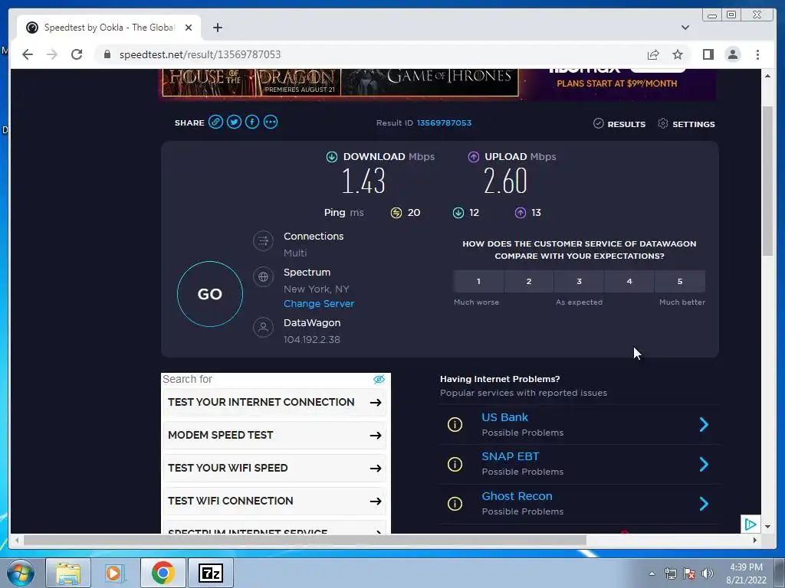The width and height of the screenshot is (785, 588).
Task: Click the horizontal page scrollbar thumb
Action: click(305, 540)
